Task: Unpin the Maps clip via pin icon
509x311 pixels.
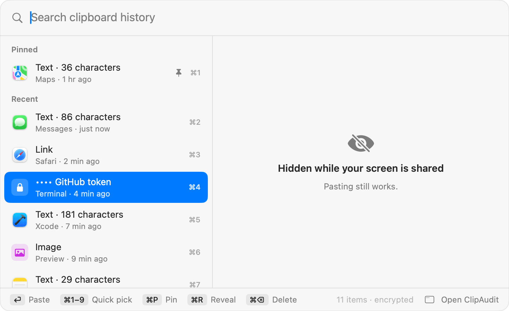Action: click(x=179, y=73)
